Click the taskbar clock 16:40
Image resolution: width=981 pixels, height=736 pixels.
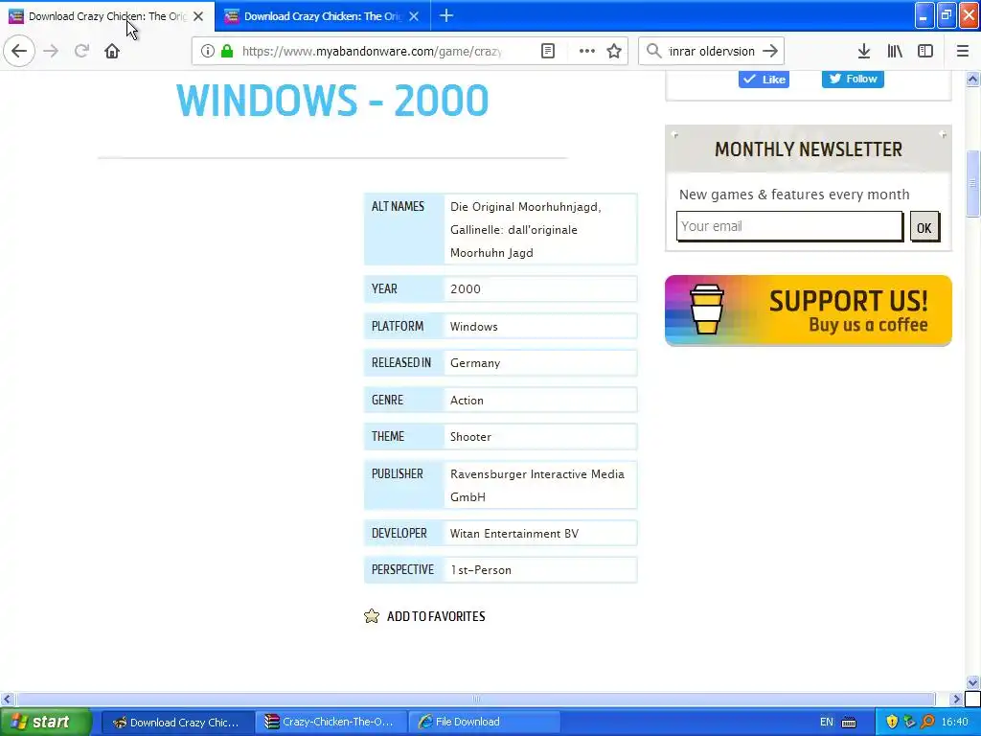[x=955, y=723]
